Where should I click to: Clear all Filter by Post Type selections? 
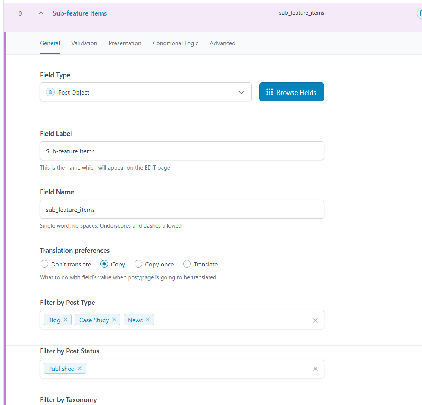point(315,320)
